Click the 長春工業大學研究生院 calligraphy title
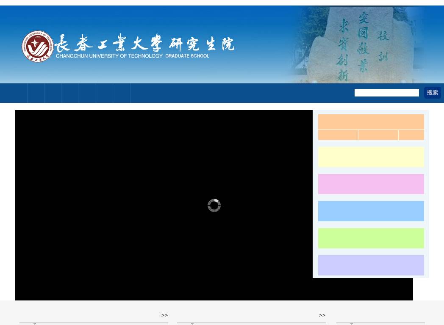The image size is (444, 325). coord(144,43)
